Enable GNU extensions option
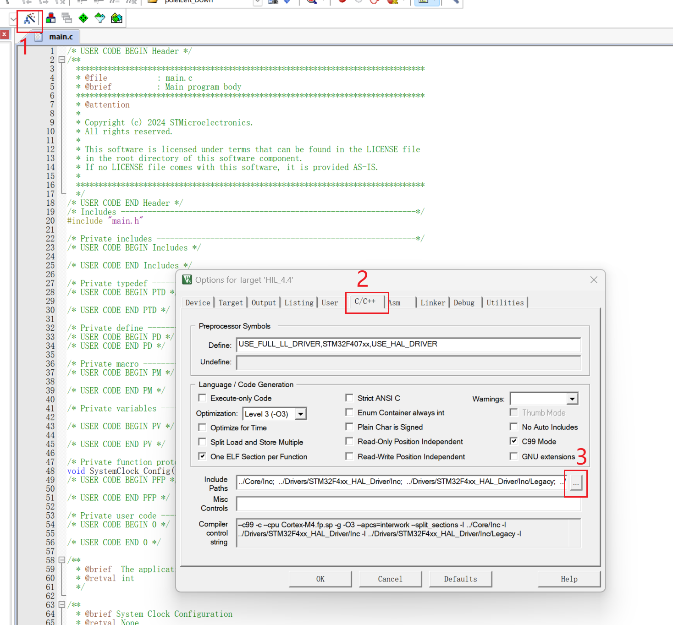673x625 pixels. click(514, 456)
